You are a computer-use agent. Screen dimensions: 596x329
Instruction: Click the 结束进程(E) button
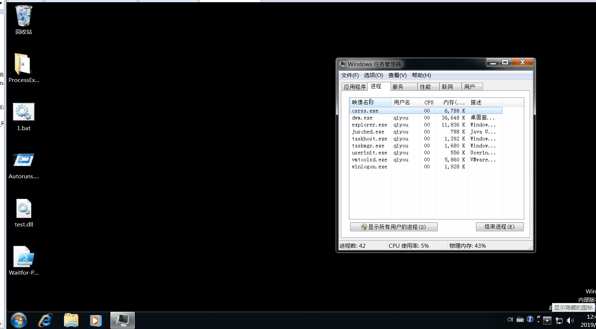coord(500,227)
